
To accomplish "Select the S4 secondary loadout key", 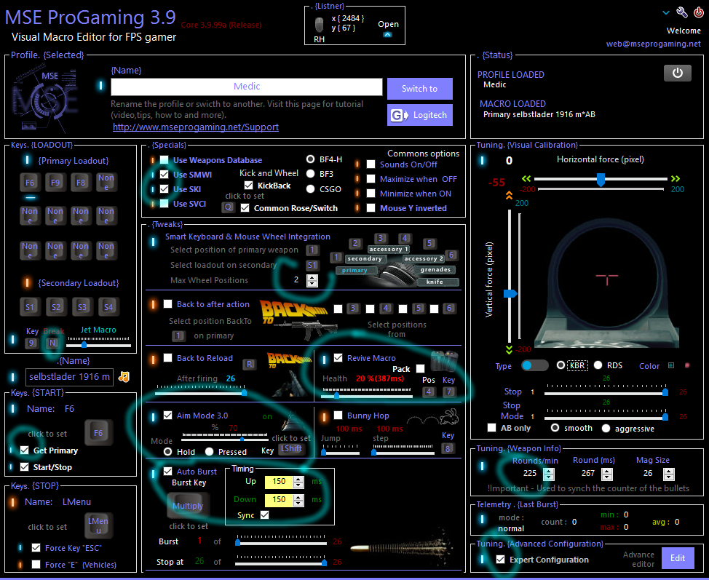I will [108, 307].
